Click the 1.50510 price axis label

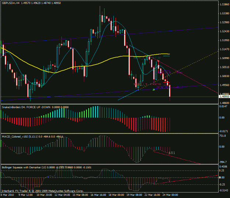[224, 67]
